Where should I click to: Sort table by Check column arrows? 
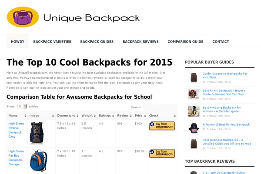coord(175,116)
